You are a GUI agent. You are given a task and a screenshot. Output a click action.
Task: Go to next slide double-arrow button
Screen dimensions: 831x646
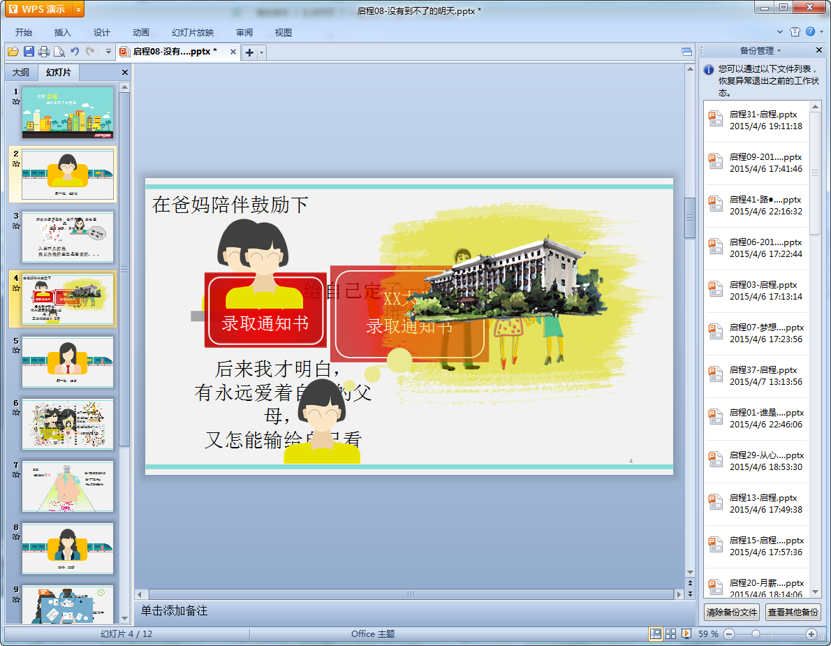[x=690, y=594]
